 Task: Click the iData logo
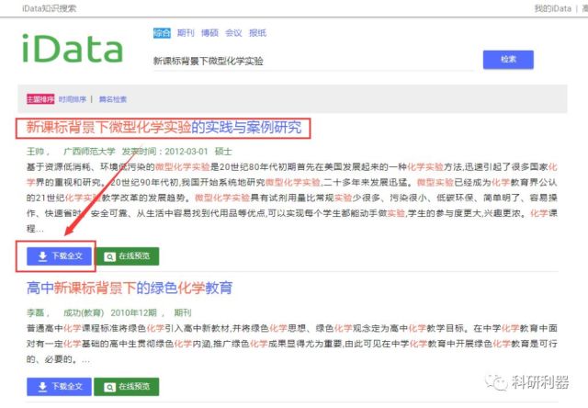click(x=73, y=49)
